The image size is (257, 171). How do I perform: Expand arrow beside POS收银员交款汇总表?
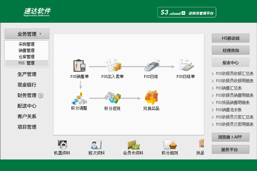(x=213, y=117)
